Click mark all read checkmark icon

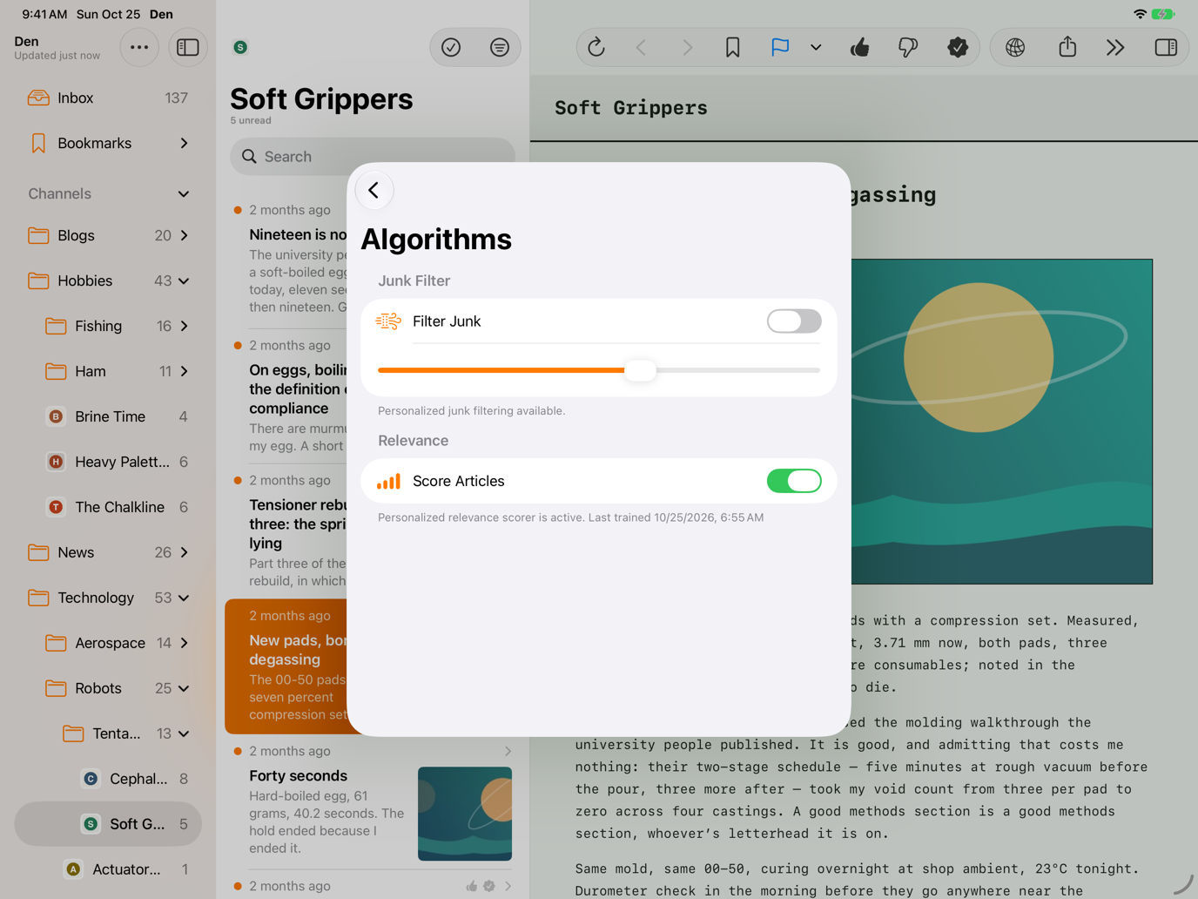click(451, 47)
